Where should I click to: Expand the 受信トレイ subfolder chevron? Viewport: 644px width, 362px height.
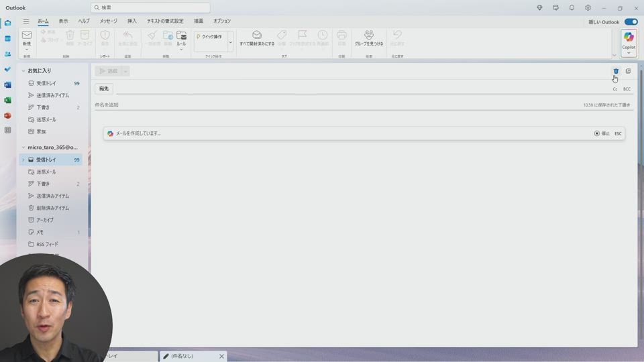[23, 160]
